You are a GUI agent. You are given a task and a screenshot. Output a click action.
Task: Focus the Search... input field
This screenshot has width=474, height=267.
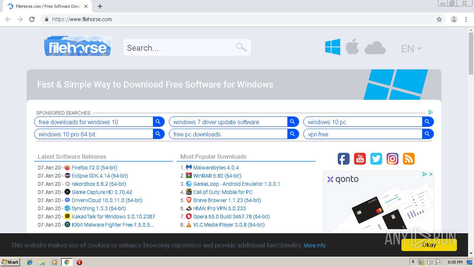pos(180,47)
